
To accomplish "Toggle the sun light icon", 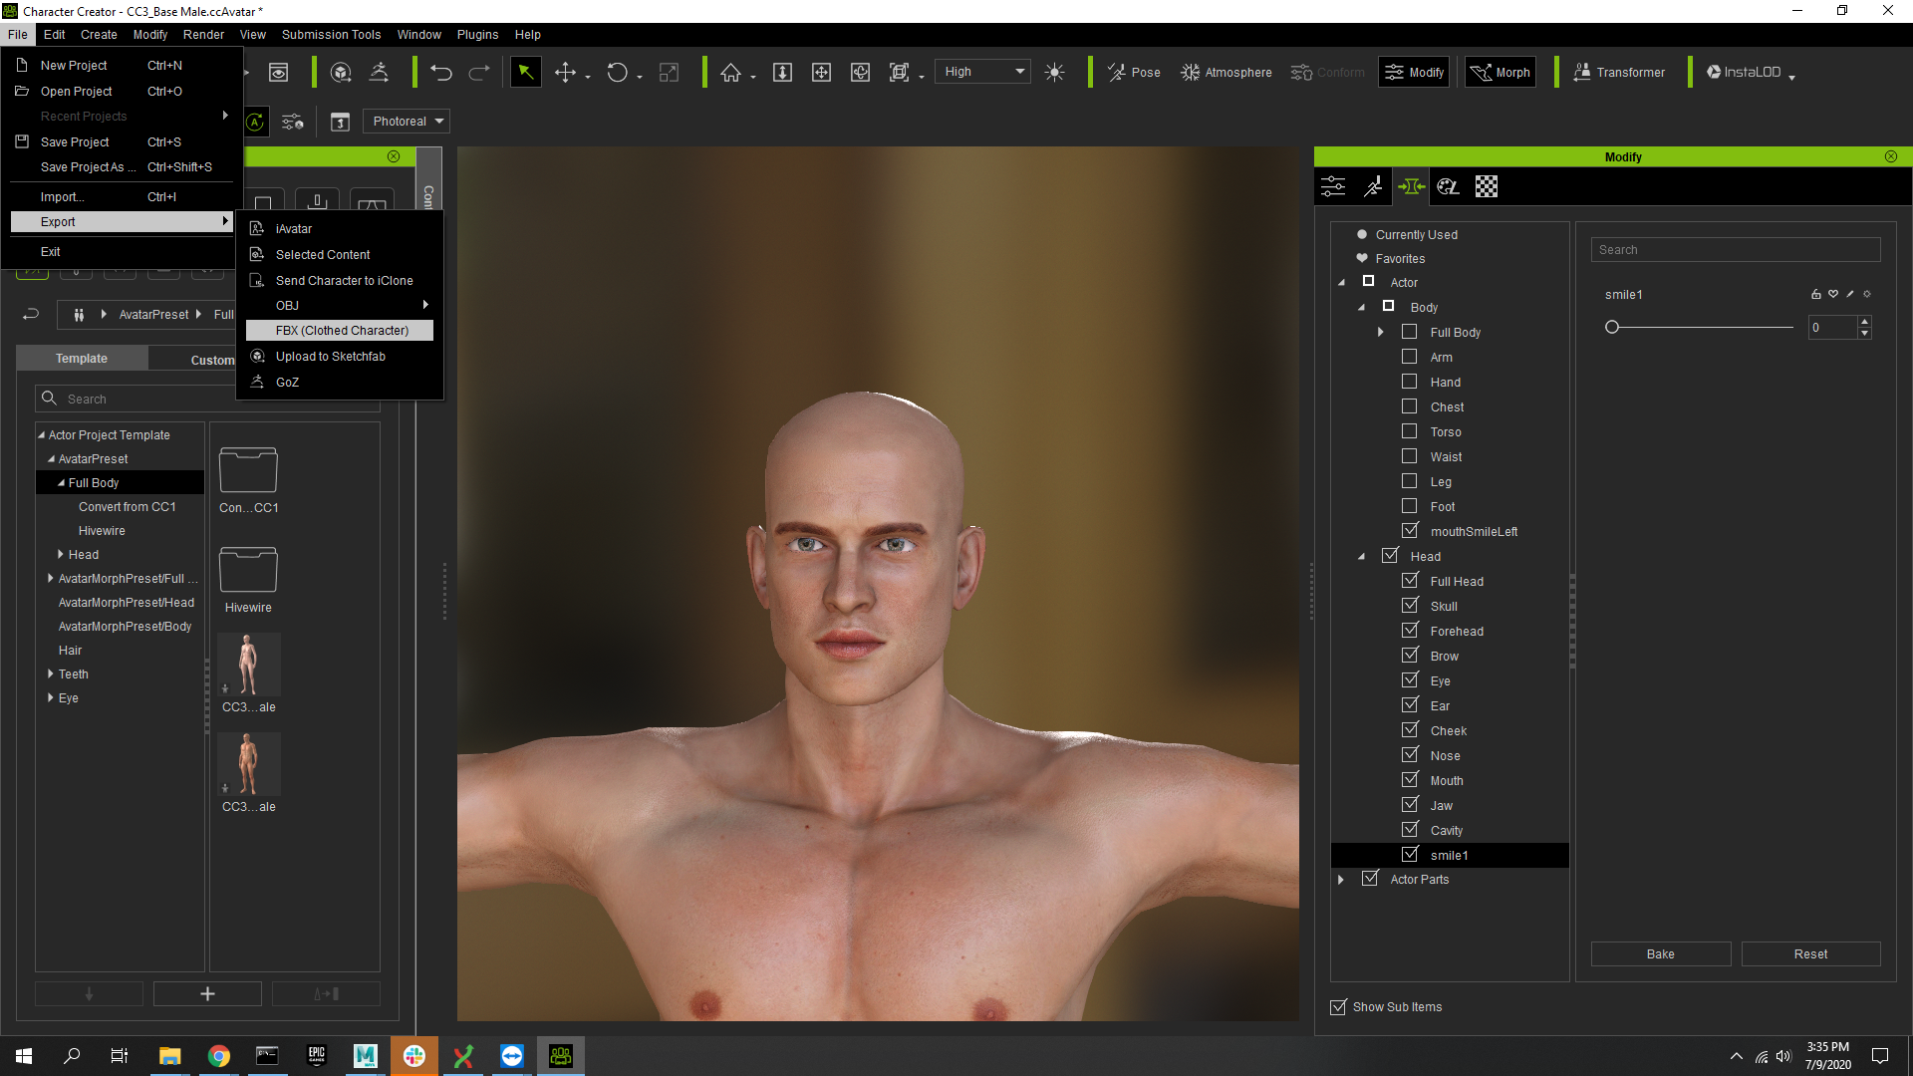I will pos(1054,73).
